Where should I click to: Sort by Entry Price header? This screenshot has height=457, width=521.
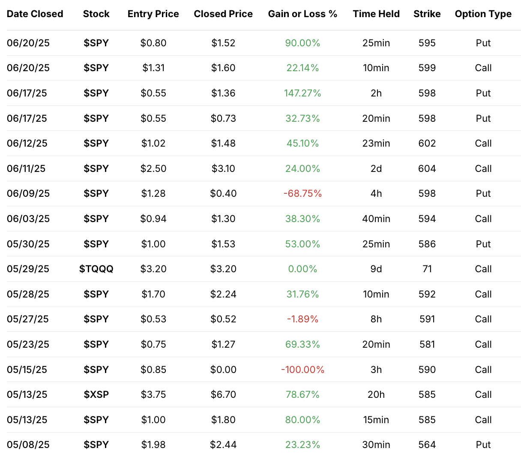point(153,14)
